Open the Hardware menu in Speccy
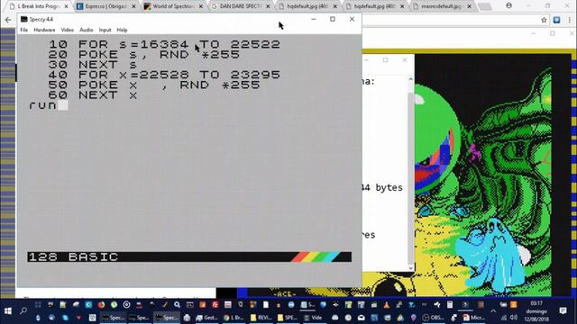Screen dimensions: 577x324 44,30
